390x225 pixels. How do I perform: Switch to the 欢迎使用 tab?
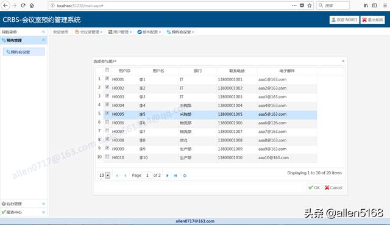click(60, 32)
